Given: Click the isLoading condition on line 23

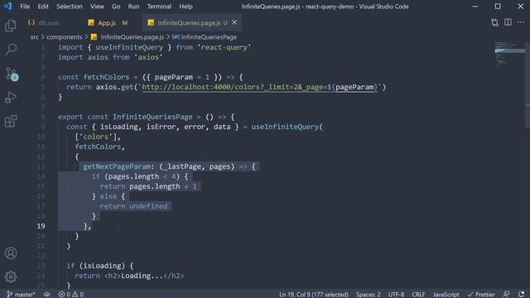Looking at the screenshot, I should coord(102,266).
